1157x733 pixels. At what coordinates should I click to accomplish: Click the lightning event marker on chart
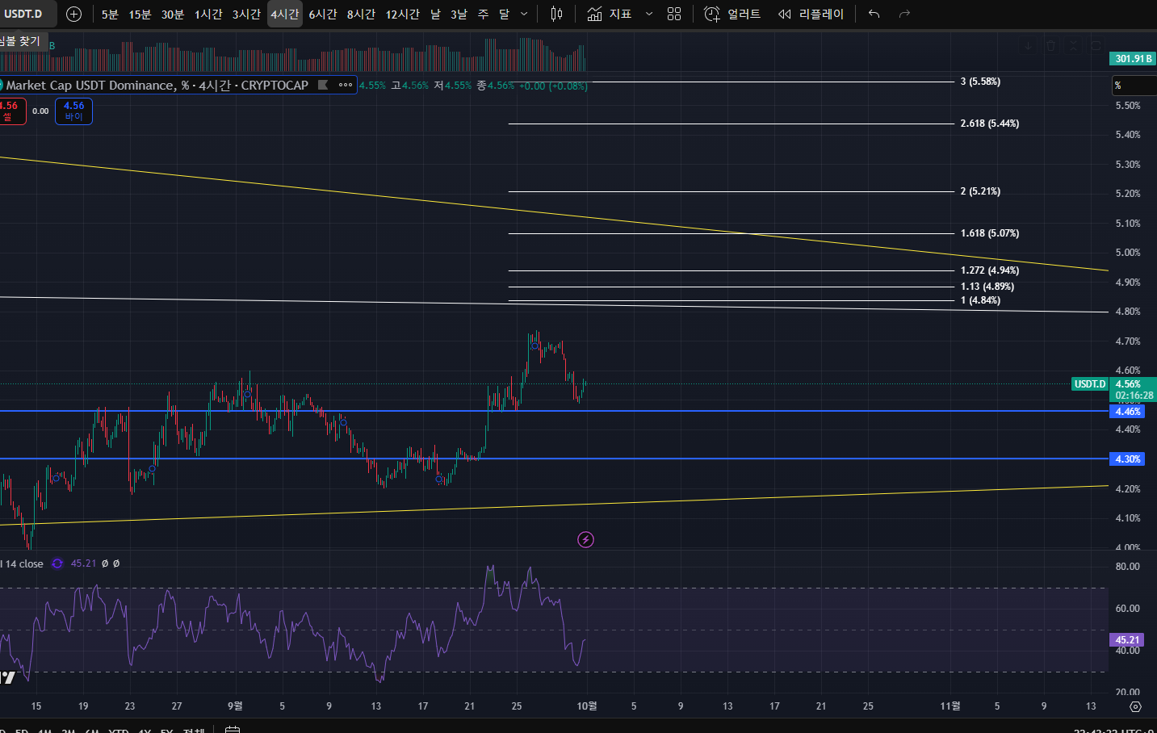pyautogui.click(x=586, y=539)
